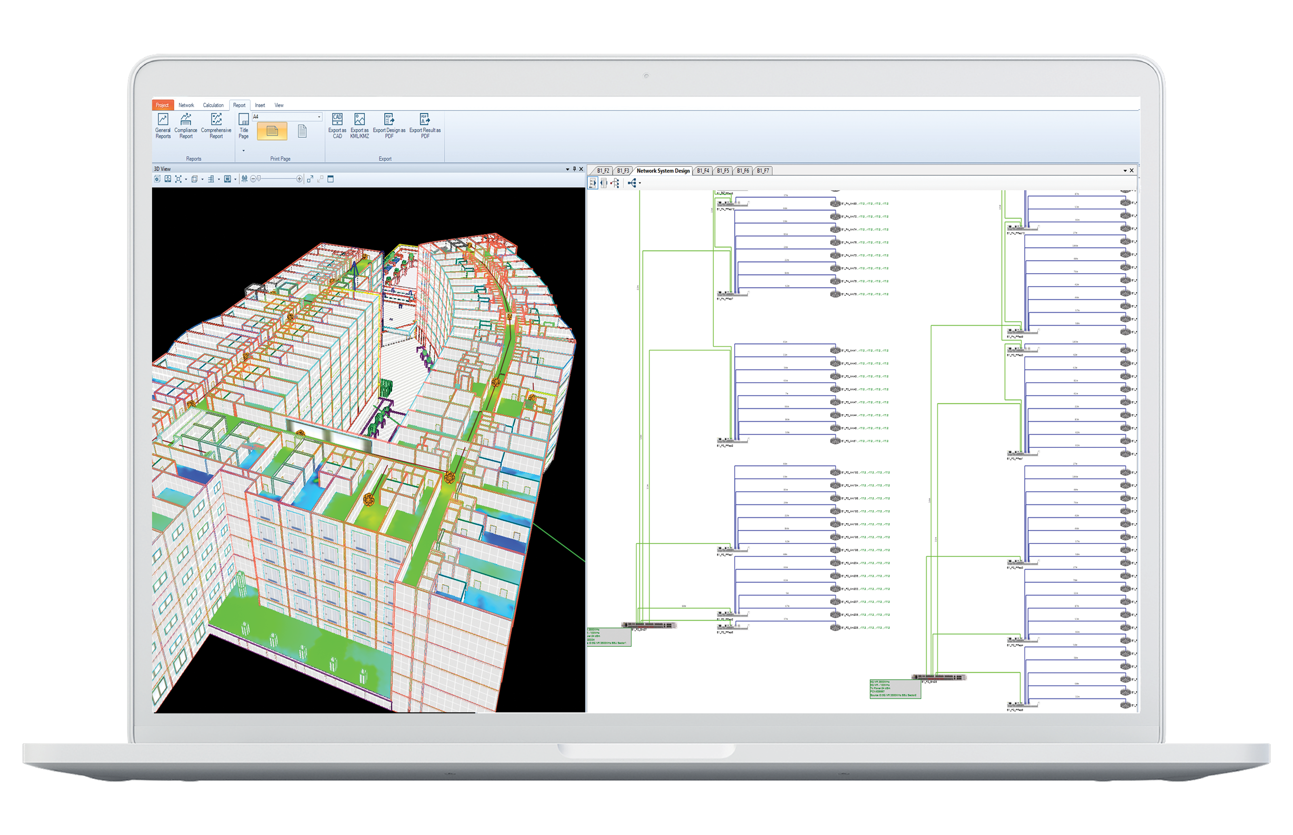Screen dimensions: 1293x835
Task: Export the design as CAD
Action: point(337,126)
